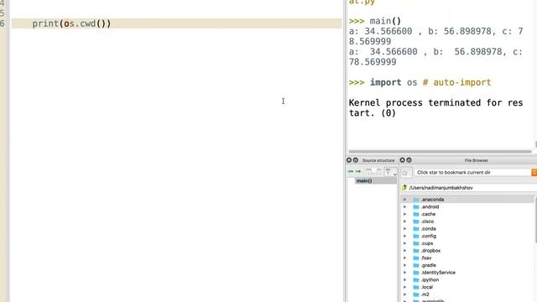Expand the .m2 folder
Viewport: 537px width, 302px height.
pos(404,294)
